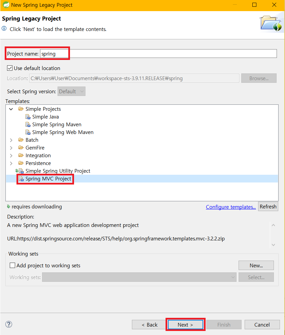Collapse the Simple Projects tree node

[11, 109]
